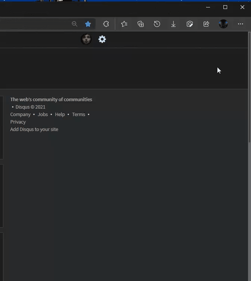Image resolution: width=251 pixels, height=281 pixels.
Task: Open the Extensions puzzle piece menu
Action: pyautogui.click(x=106, y=24)
